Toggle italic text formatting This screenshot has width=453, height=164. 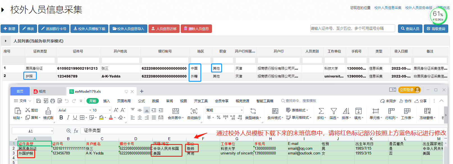[68, 118]
